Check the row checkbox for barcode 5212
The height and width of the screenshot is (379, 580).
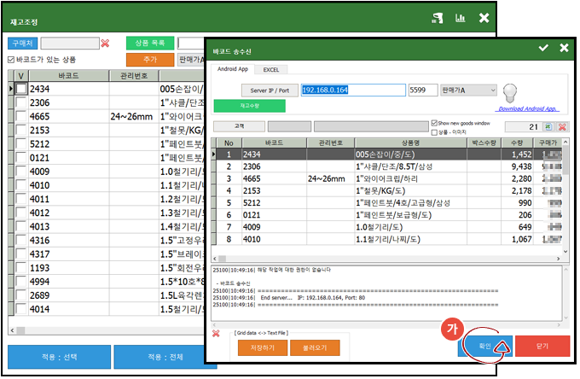tap(21, 143)
